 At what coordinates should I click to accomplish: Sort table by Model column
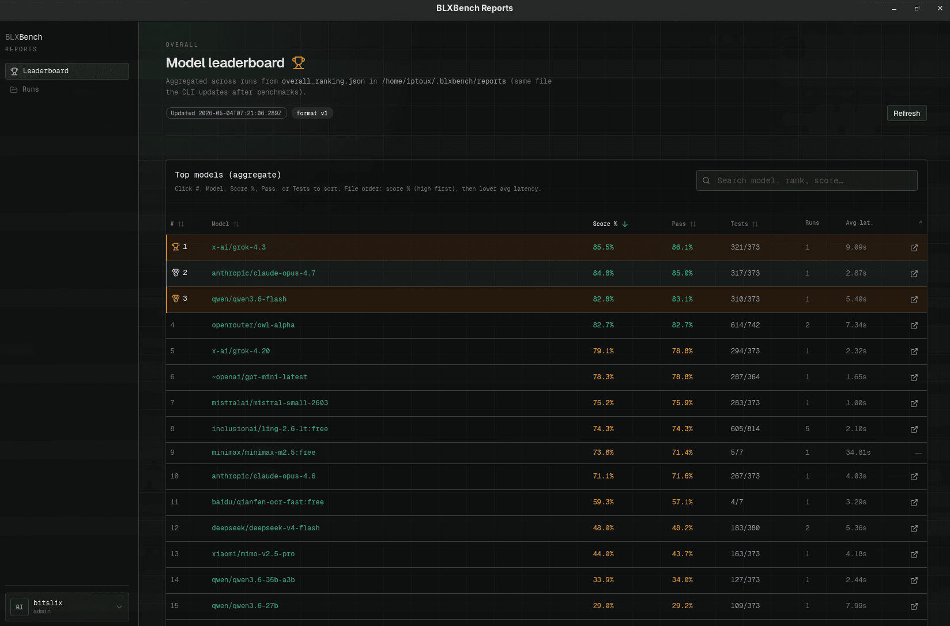click(x=225, y=224)
